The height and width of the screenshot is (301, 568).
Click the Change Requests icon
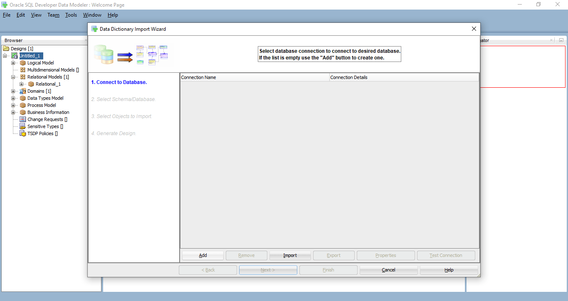coord(23,119)
